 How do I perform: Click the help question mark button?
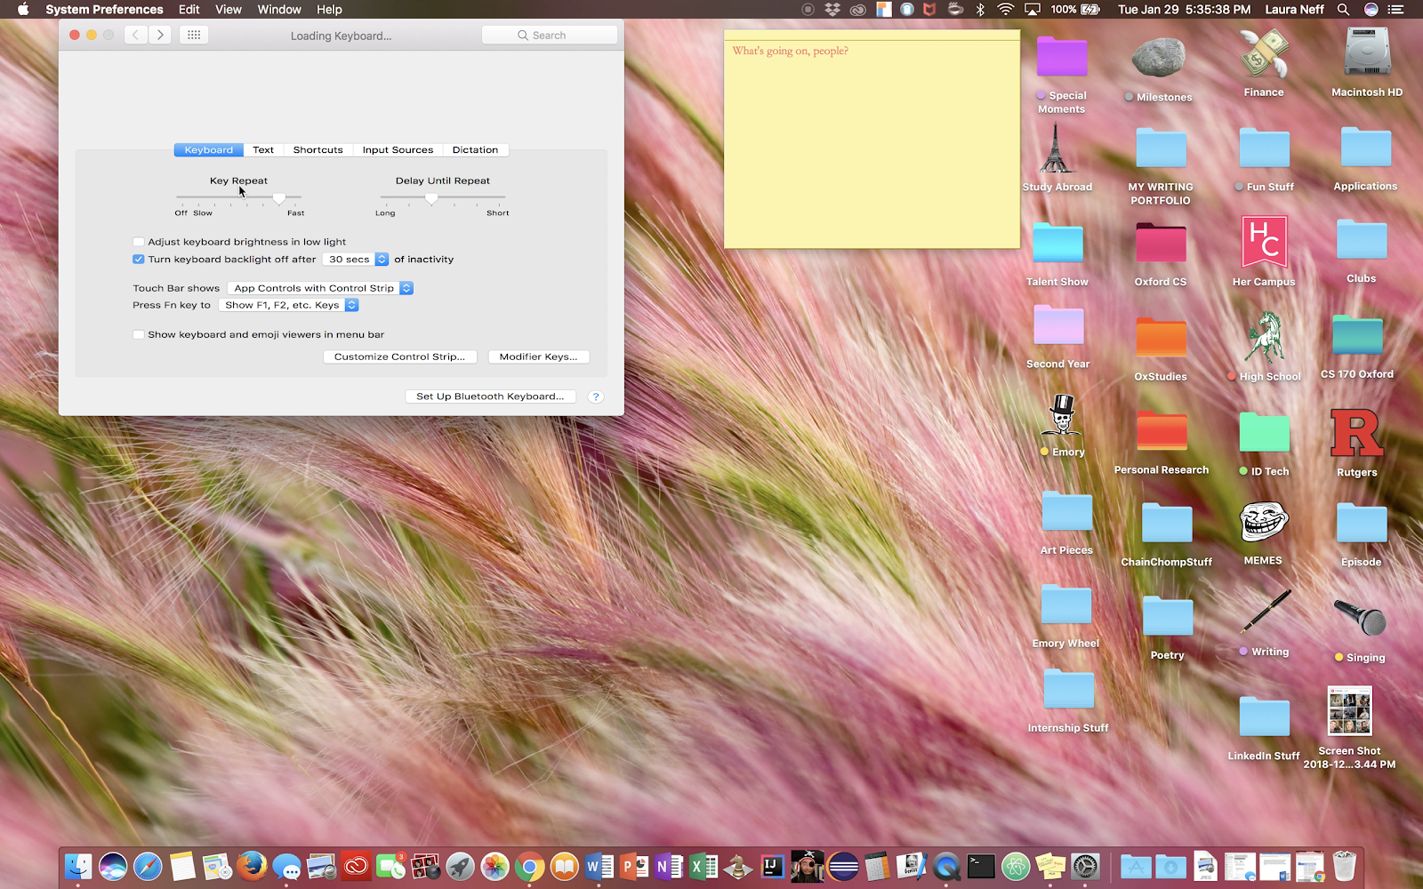pos(596,396)
